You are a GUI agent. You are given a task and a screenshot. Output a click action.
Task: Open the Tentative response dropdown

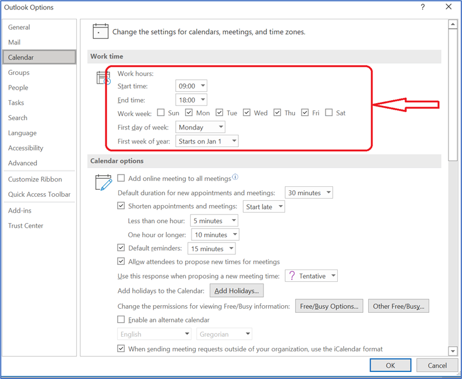point(311,276)
